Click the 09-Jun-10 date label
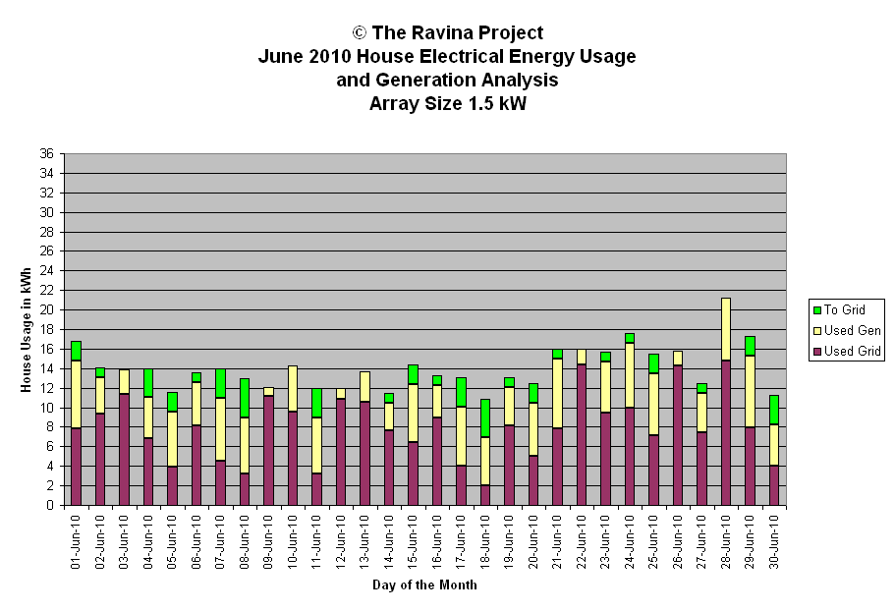 coord(268,542)
